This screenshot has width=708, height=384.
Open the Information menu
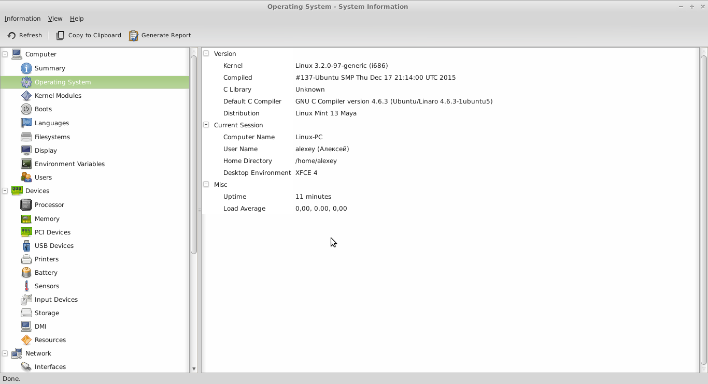tap(22, 19)
